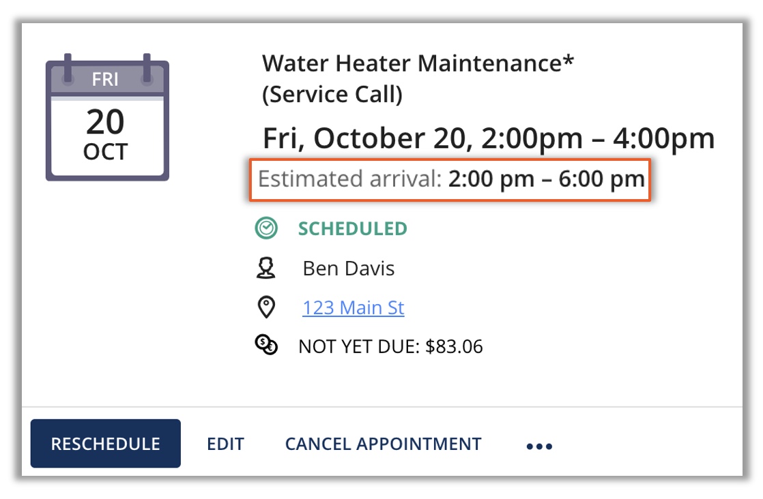Screen dimensions: 763x499
Task: Open the three-dot more options menu
Action: (539, 447)
